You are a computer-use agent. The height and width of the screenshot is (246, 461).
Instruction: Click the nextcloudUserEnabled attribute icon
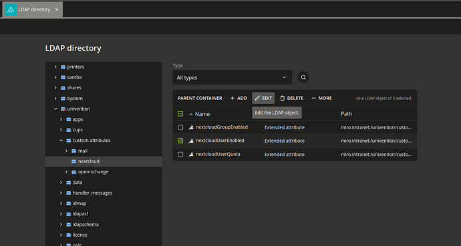[191, 141]
